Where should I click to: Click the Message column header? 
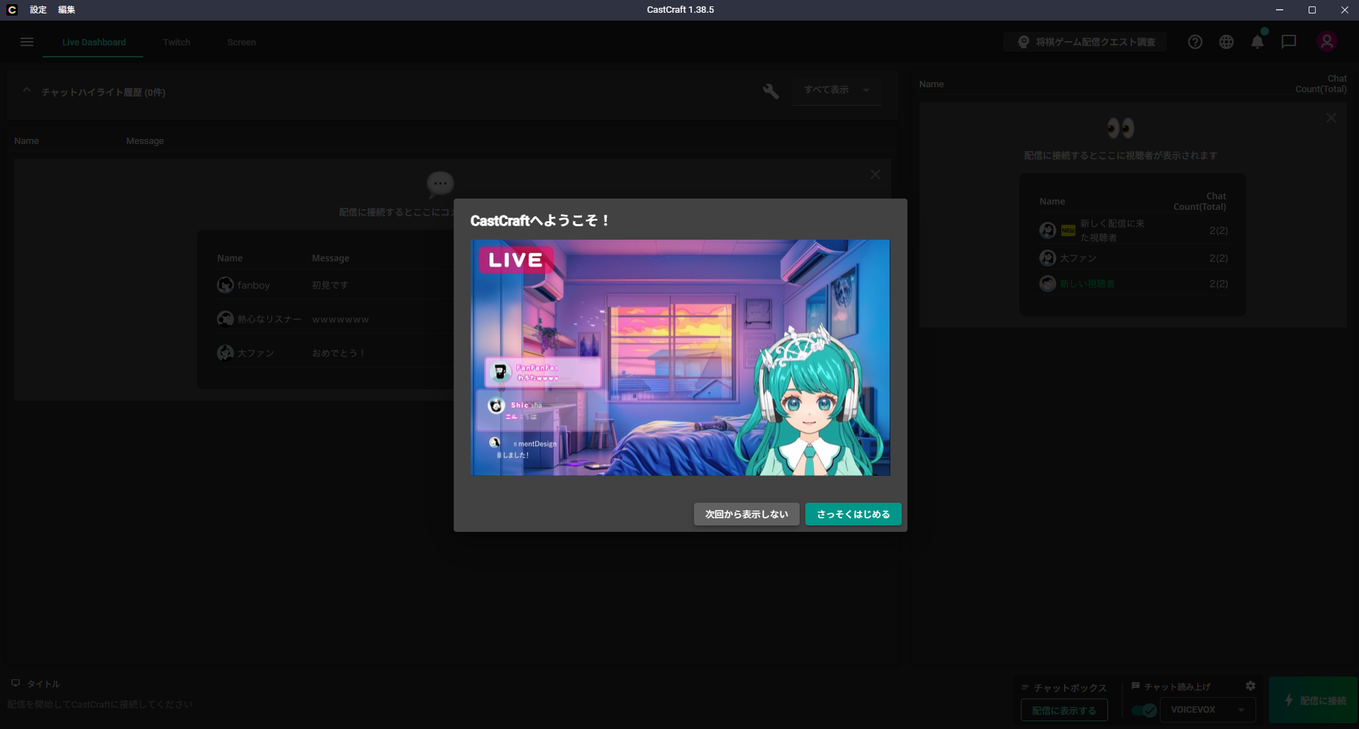pos(145,141)
